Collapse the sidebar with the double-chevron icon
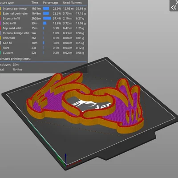178x178 pixels. [174, 8]
